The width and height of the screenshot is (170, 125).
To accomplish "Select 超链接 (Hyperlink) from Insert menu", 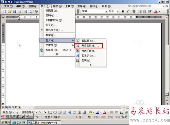I will [57, 50].
